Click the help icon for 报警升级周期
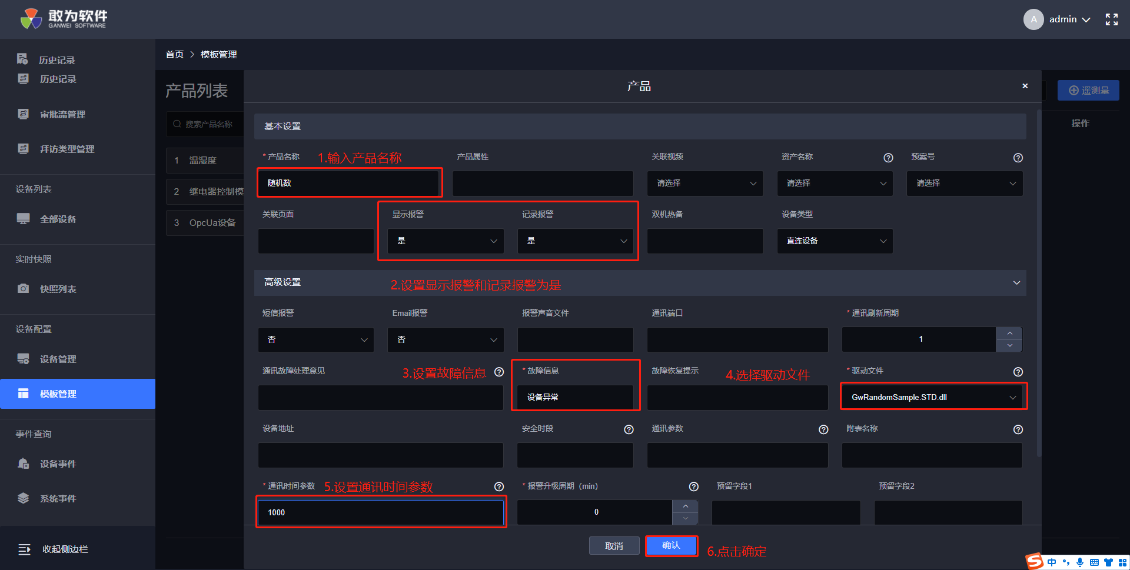Screen dimensions: 1130x570 click(x=693, y=486)
